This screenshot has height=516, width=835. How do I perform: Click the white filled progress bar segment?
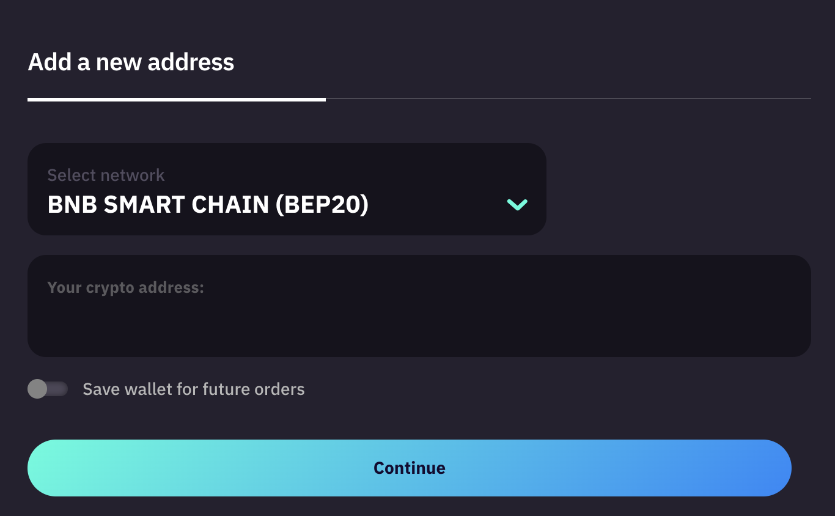click(x=176, y=99)
